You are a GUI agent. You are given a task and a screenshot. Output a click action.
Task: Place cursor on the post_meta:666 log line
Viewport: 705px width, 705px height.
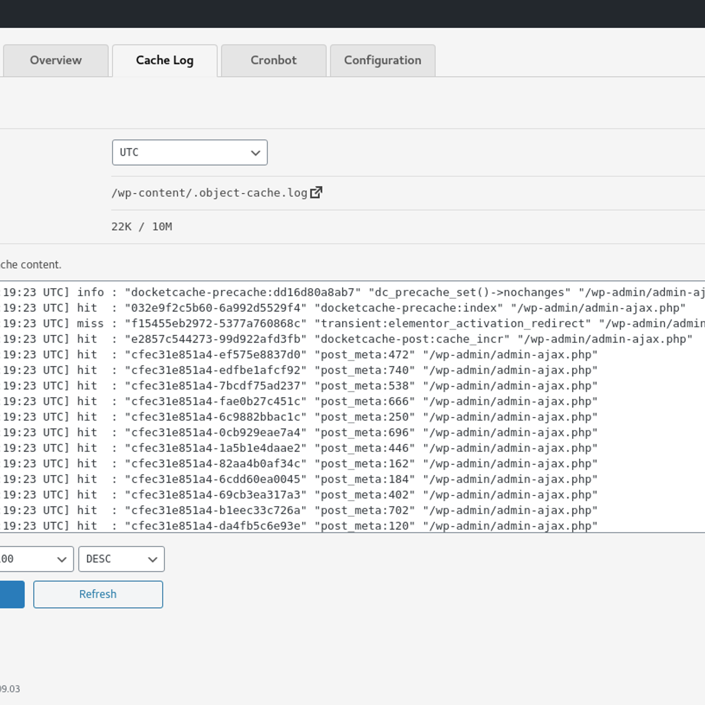352,401
